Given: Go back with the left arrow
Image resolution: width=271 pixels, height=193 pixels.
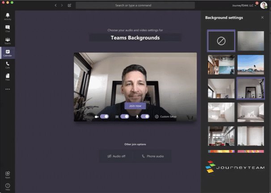Looking at the screenshot, I should 55,5.
